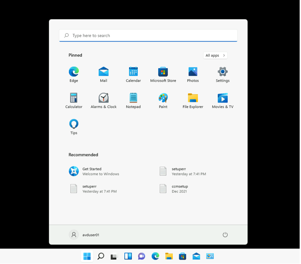Click the Power button
Image resolution: width=301 pixels, height=264 pixels.
(225, 235)
